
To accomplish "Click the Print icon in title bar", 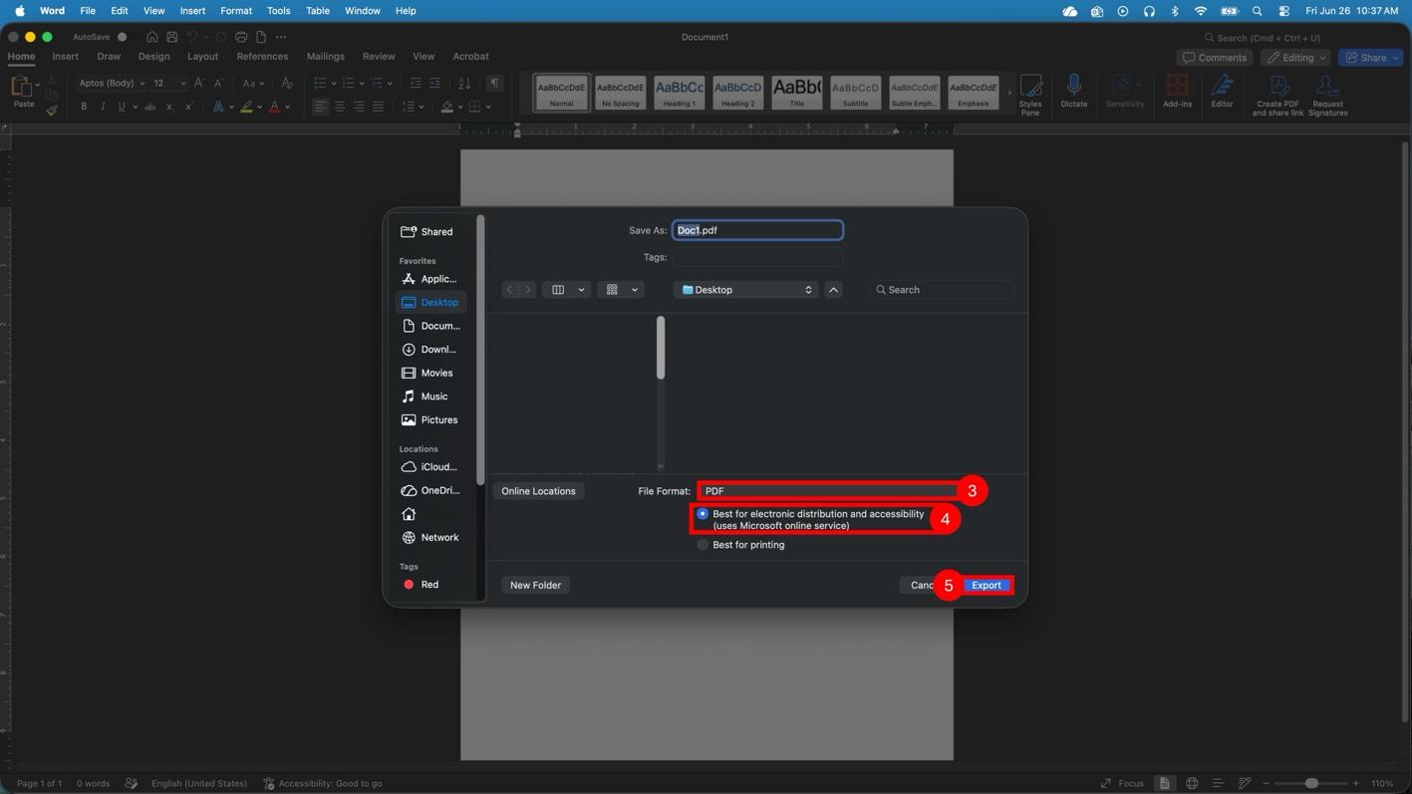I will (241, 37).
